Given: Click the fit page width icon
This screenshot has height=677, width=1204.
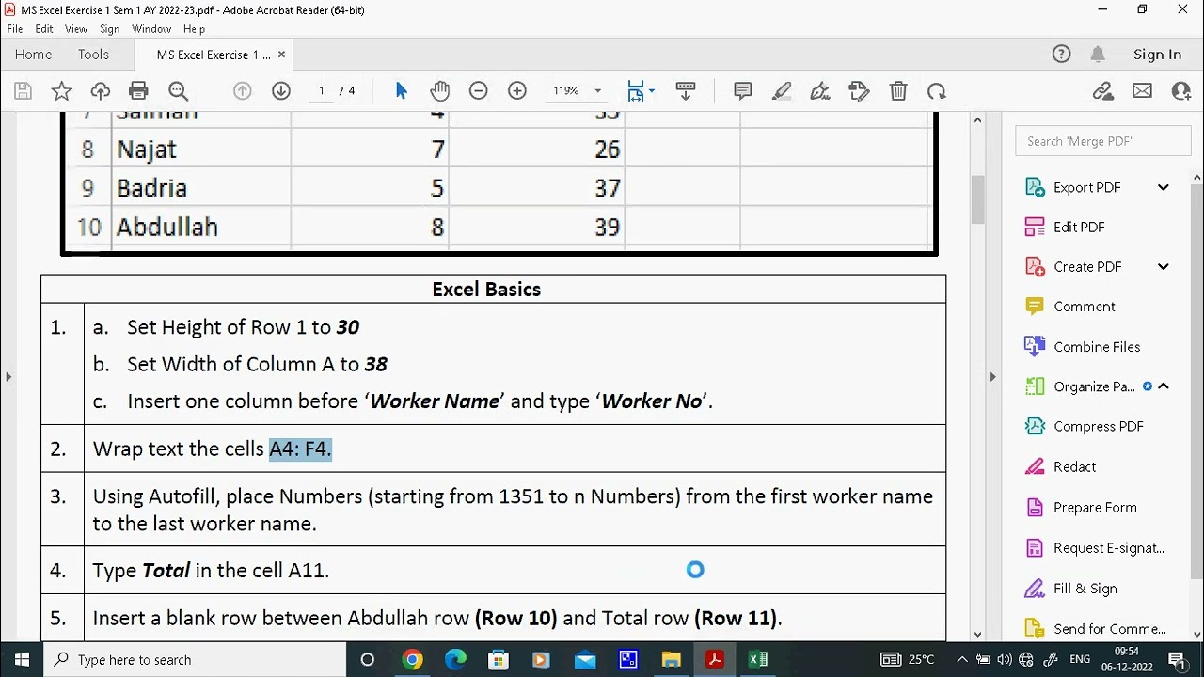Looking at the screenshot, I should pos(636,91).
